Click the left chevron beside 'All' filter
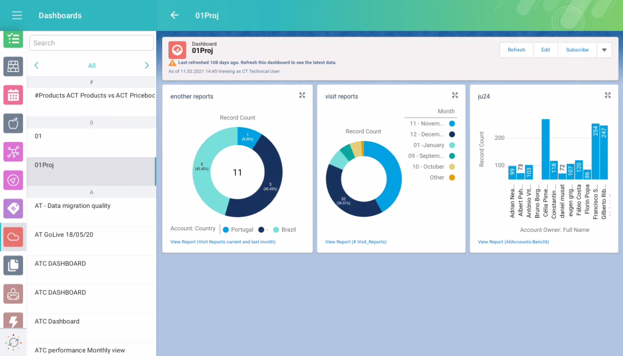 click(x=37, y=65)
